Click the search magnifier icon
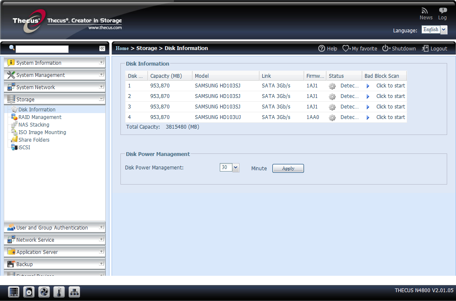Image resolution: width=456 pixels, height=301 pixels. click(12, 48)
